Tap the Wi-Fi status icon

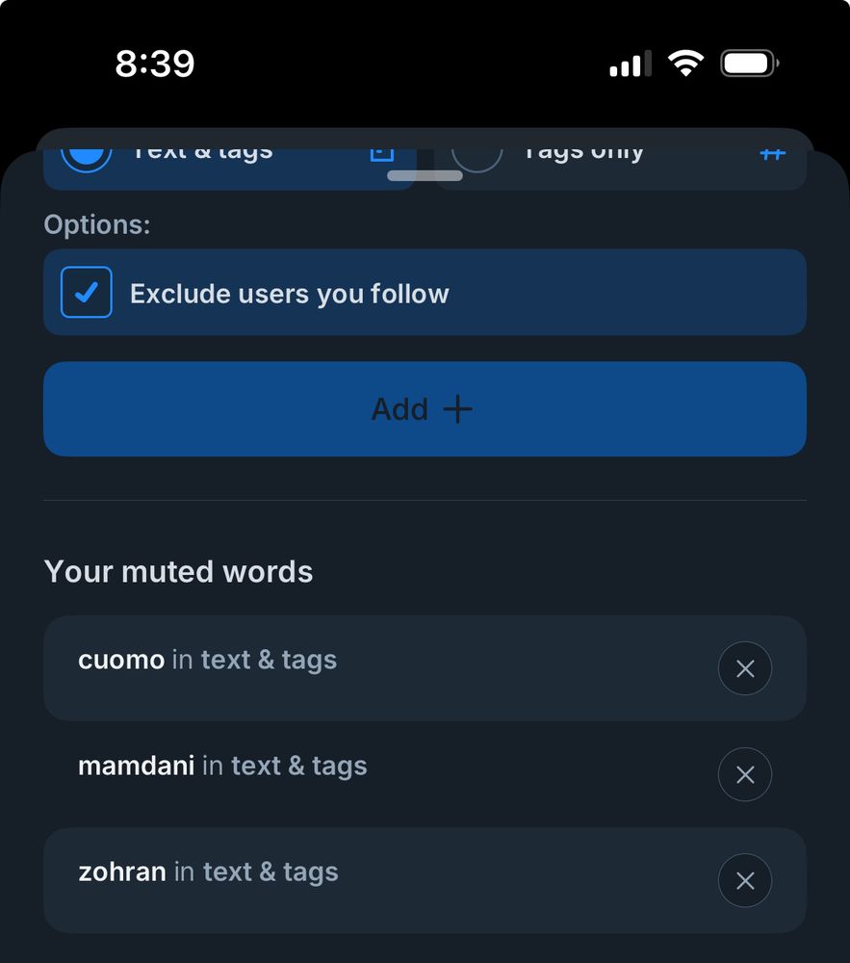(x=685, y=65)
